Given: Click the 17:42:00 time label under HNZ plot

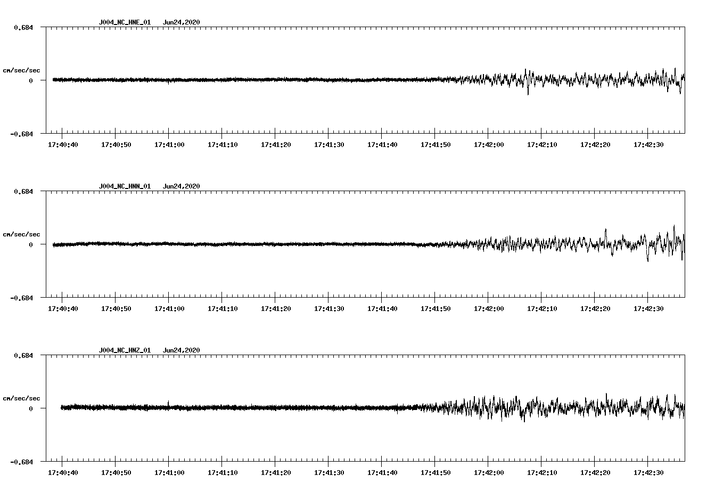Looking at the screenshot, I should [489, 473].
